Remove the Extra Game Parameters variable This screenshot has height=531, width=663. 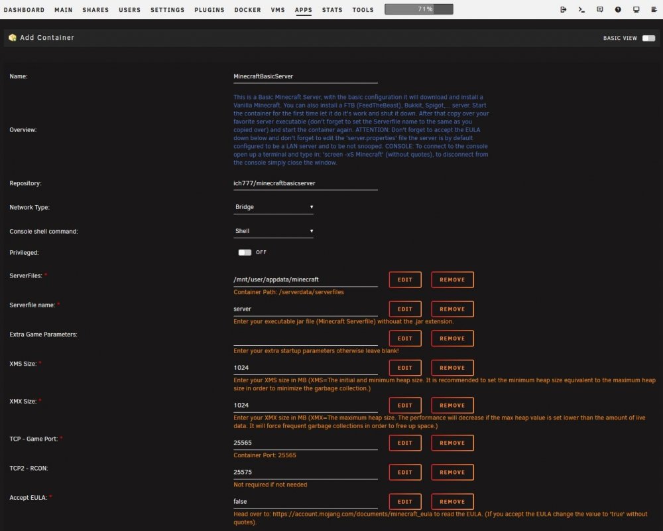(x=452, y=339)
